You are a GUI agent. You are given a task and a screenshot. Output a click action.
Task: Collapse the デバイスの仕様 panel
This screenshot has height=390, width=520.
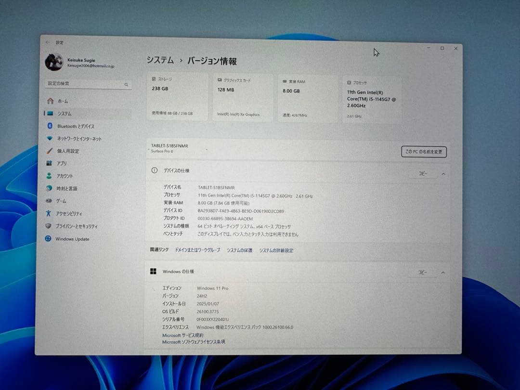[443, 174]
